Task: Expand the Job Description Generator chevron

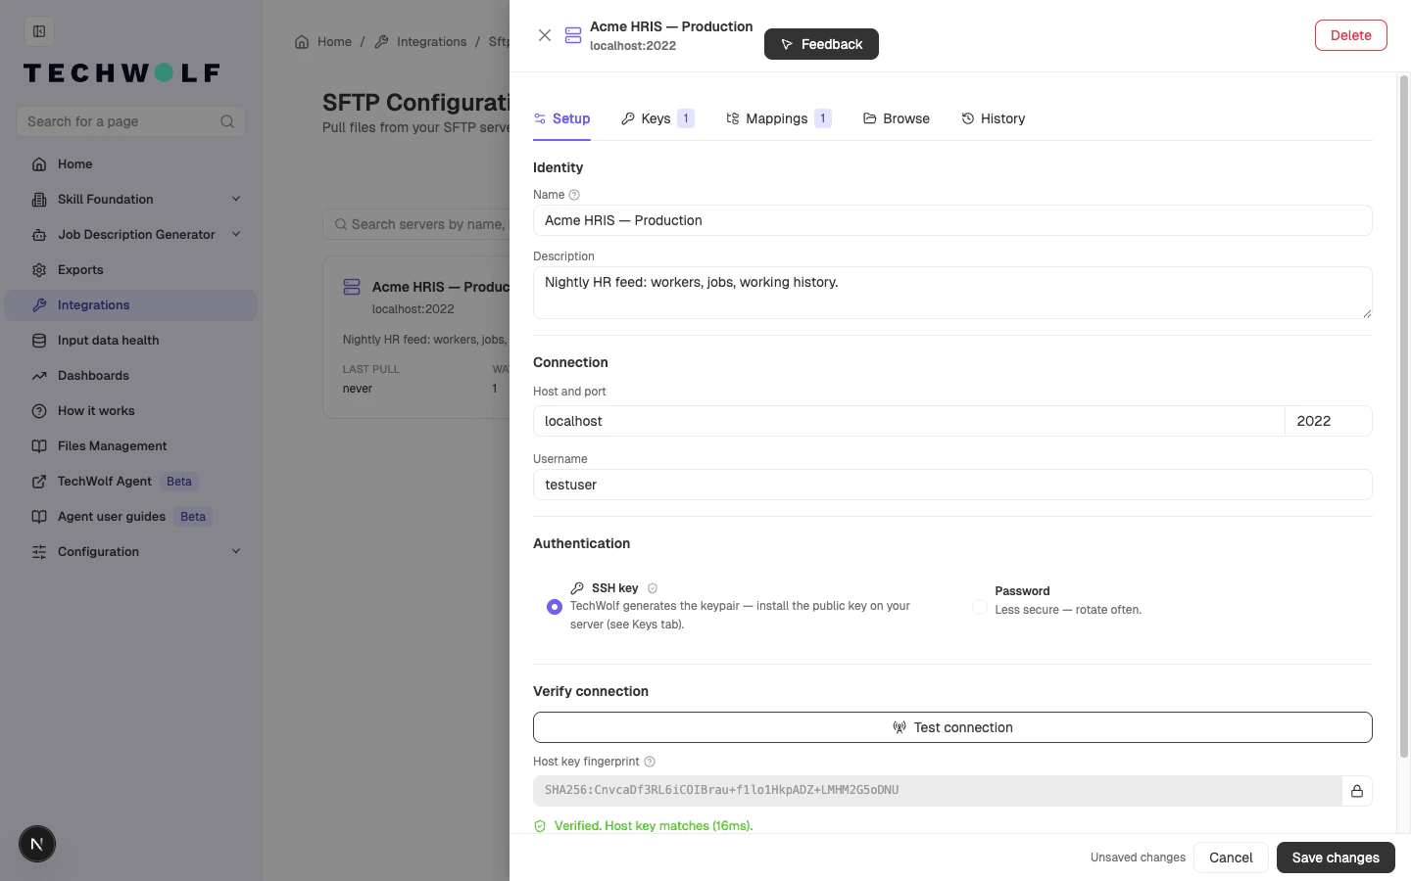Action: tap(236, 235)
